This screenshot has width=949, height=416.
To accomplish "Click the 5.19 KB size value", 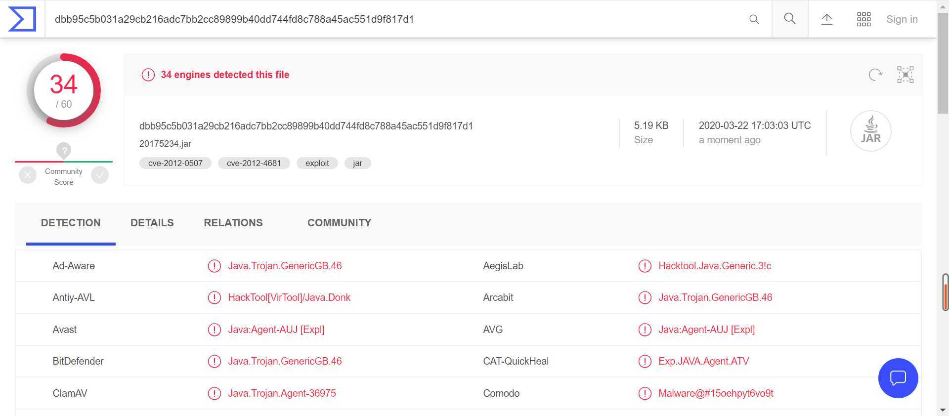I will point(651,125).
